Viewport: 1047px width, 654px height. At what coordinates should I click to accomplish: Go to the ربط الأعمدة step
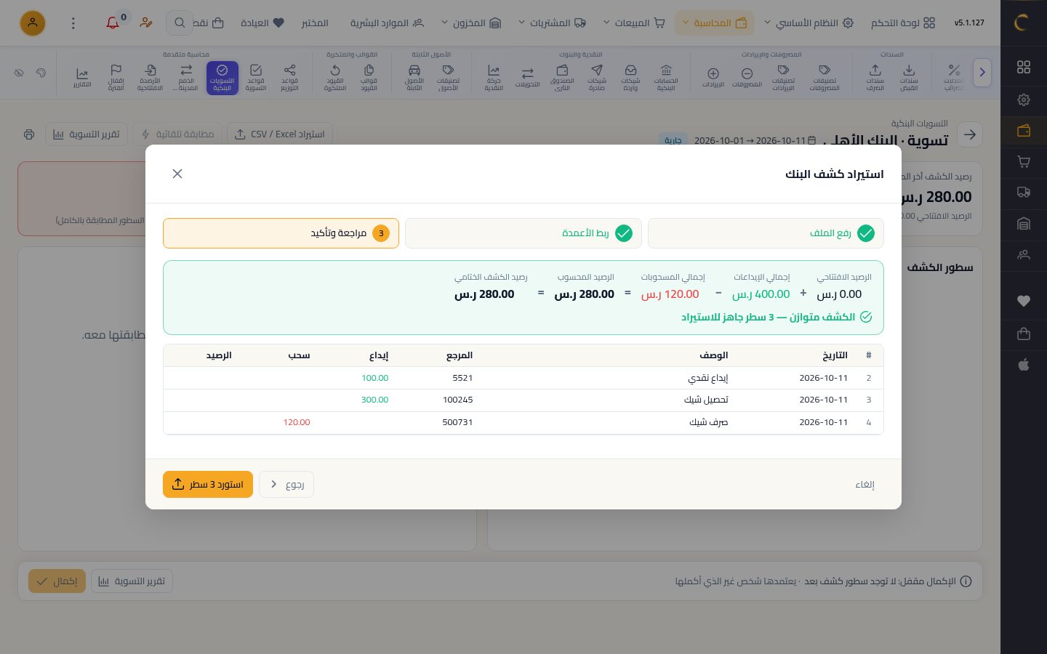tap(523, 233)
